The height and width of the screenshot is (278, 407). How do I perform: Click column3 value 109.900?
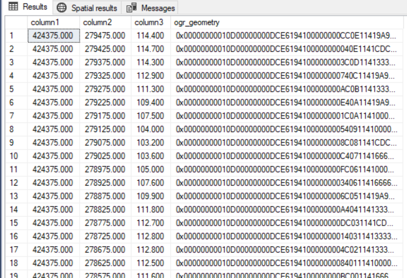tap(151, 196)
